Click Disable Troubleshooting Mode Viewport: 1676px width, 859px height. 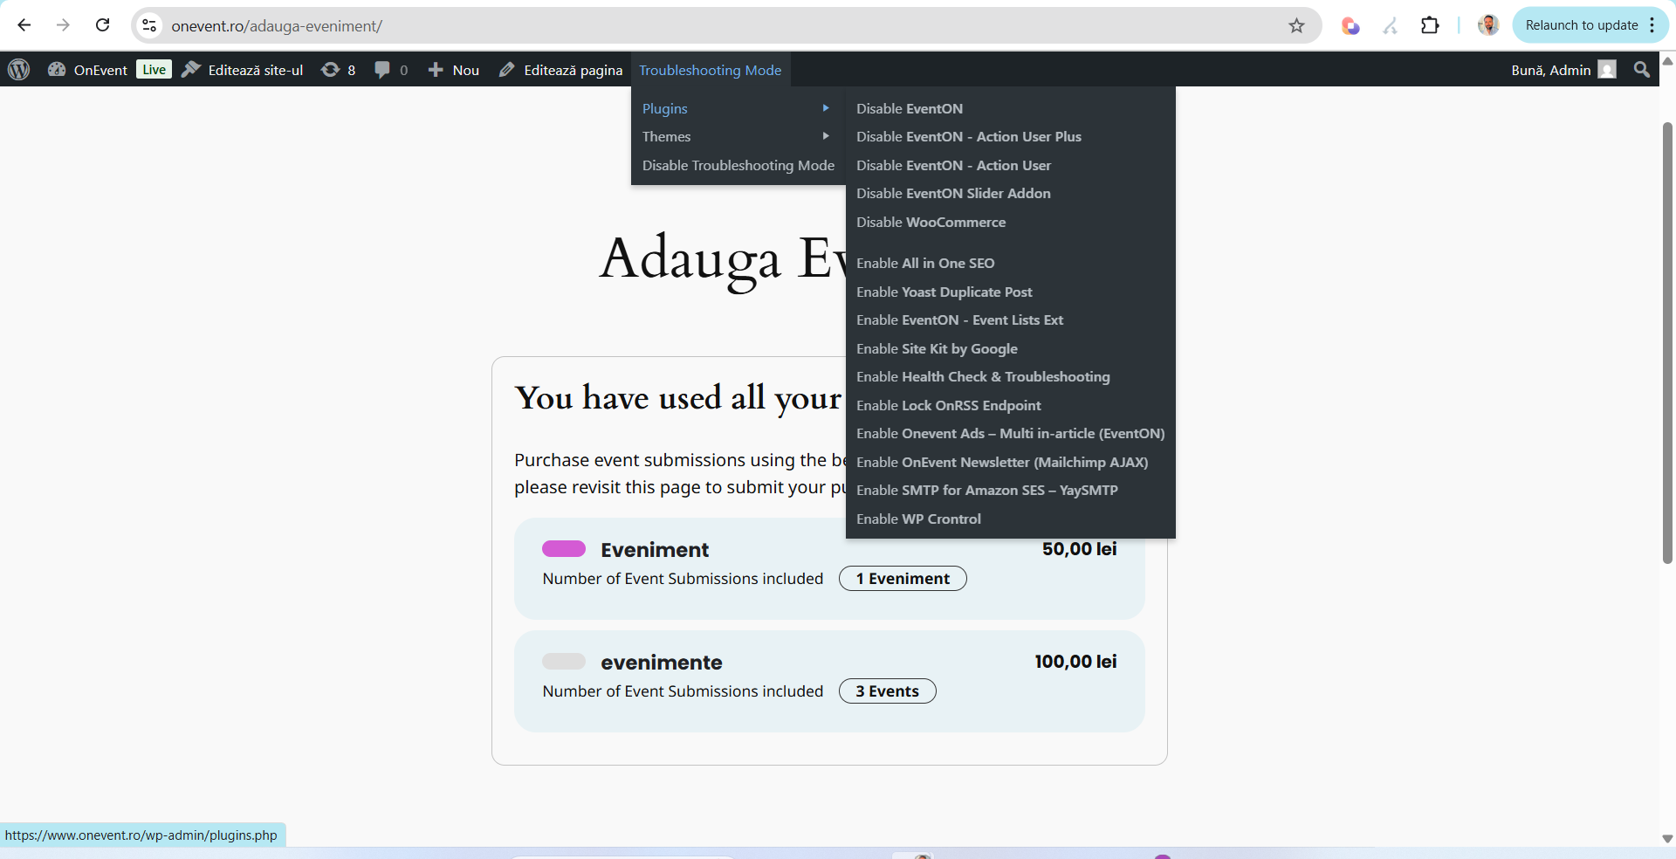click(738, 166)
